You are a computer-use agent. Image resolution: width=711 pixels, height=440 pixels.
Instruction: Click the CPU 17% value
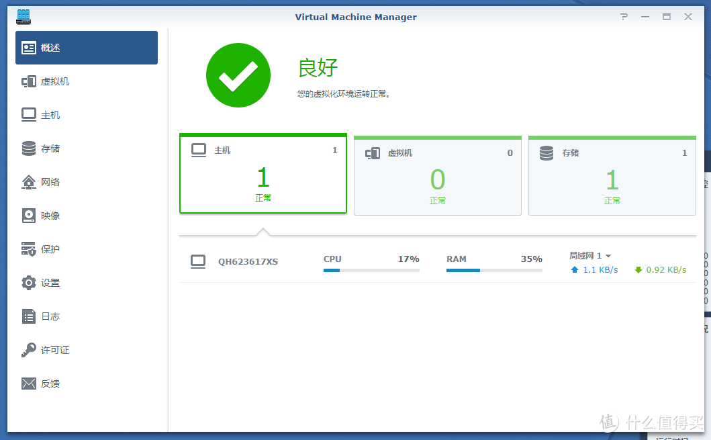click(409, 259)
